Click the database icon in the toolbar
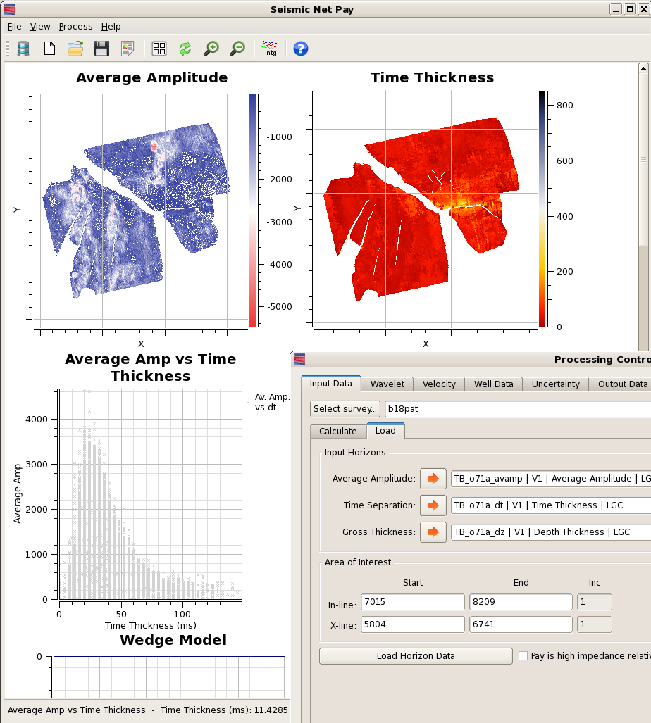This screenshot has height=723, width=651. tap(23, 49)
